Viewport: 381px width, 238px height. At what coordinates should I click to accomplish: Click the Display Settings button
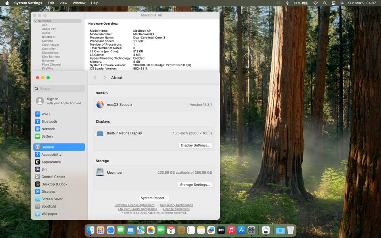[x=195, y=146]
